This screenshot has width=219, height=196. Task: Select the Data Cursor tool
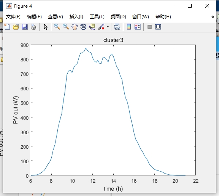click(92, 27)
